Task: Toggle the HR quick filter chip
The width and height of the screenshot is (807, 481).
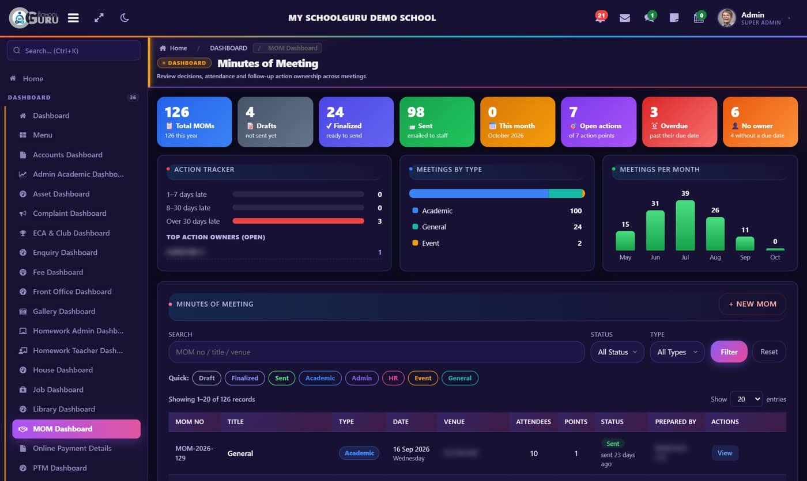Action: point(393,378)
